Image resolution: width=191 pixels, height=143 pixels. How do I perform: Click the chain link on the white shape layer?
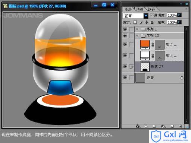point(153,55)
